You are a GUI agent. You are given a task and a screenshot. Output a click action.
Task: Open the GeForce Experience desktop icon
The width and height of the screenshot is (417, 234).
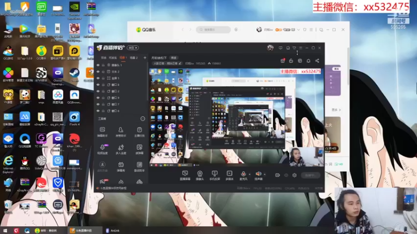pos(75,10)
